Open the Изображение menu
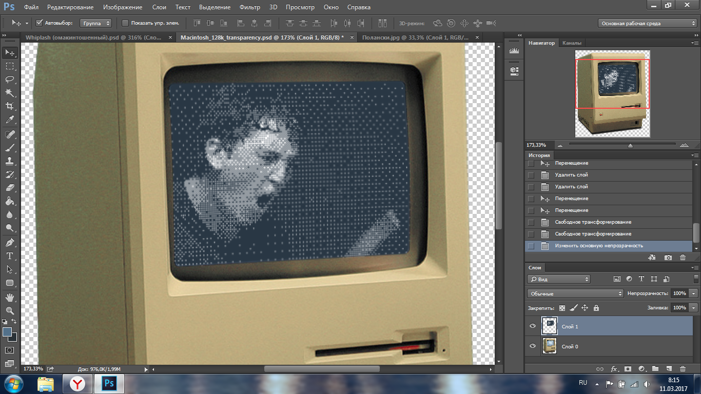Screen dimensions: 701x394 click(x=123, y=7)
